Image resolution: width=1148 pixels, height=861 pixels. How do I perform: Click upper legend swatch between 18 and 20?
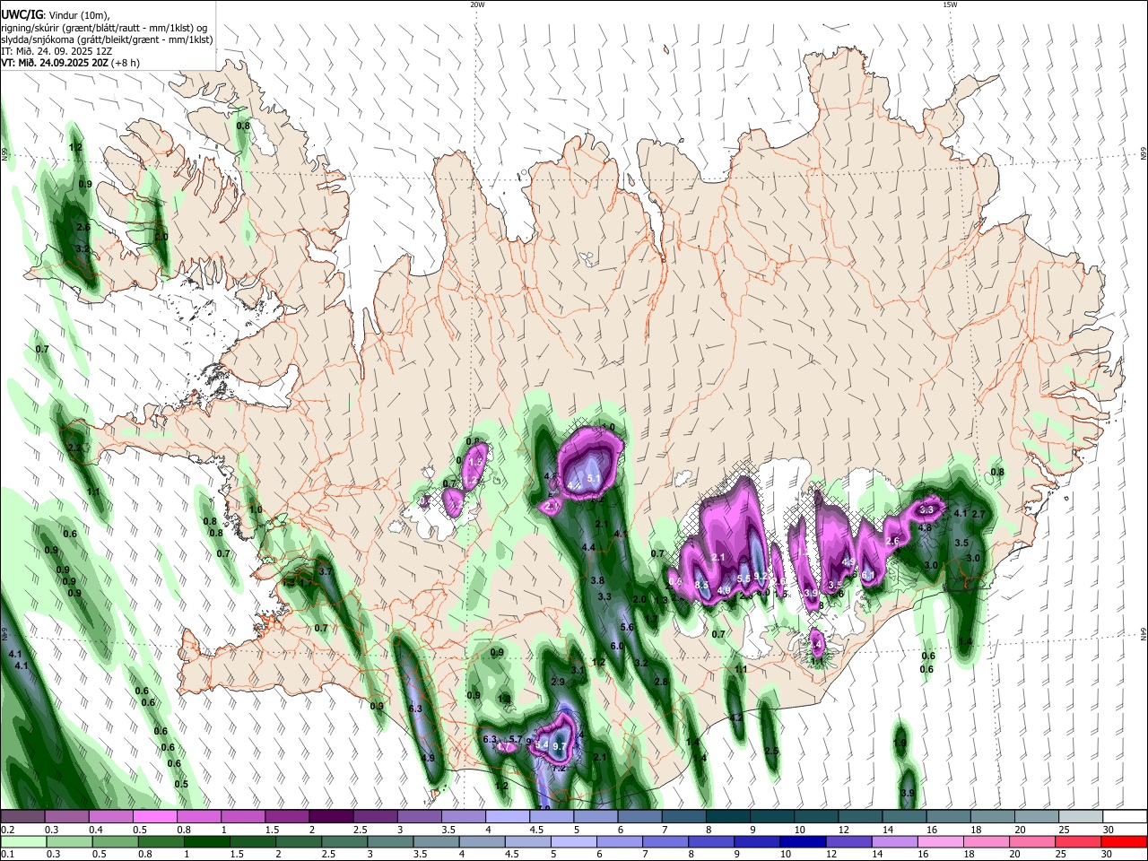pyautogui.click(x=993, y=816)
